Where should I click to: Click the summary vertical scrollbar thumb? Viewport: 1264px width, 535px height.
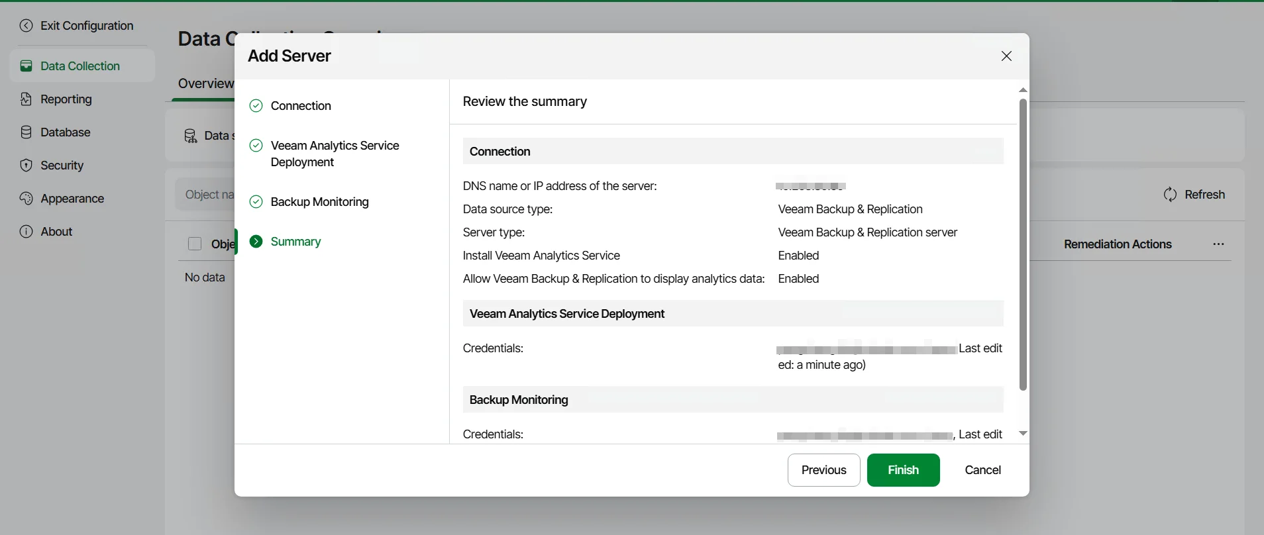click(1023, 245)
